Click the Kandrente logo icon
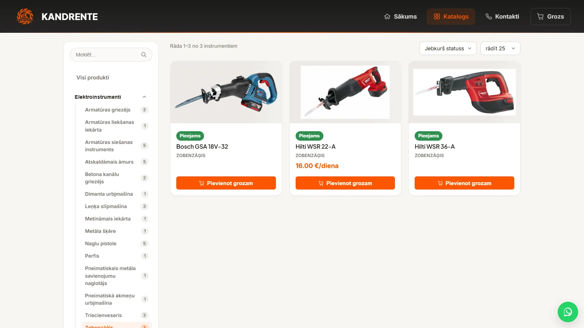Screen dimensions: 584x328 click(x=25, y=16)
